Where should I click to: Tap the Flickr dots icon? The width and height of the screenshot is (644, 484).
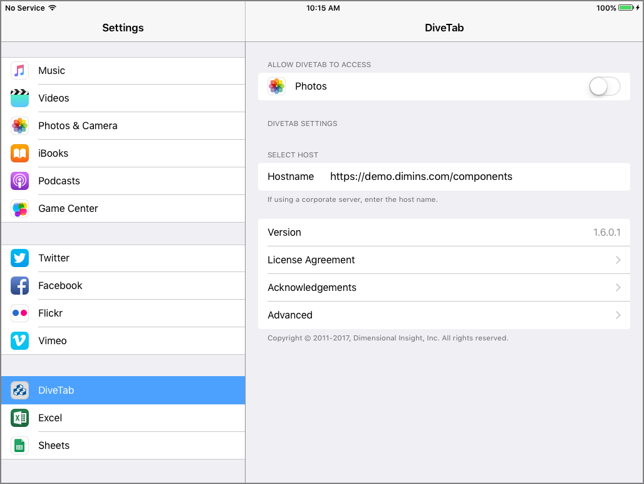click(x=19, y=313)
